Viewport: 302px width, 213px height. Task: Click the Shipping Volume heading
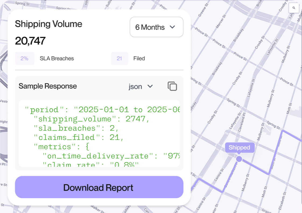click(x=48, y=24)
